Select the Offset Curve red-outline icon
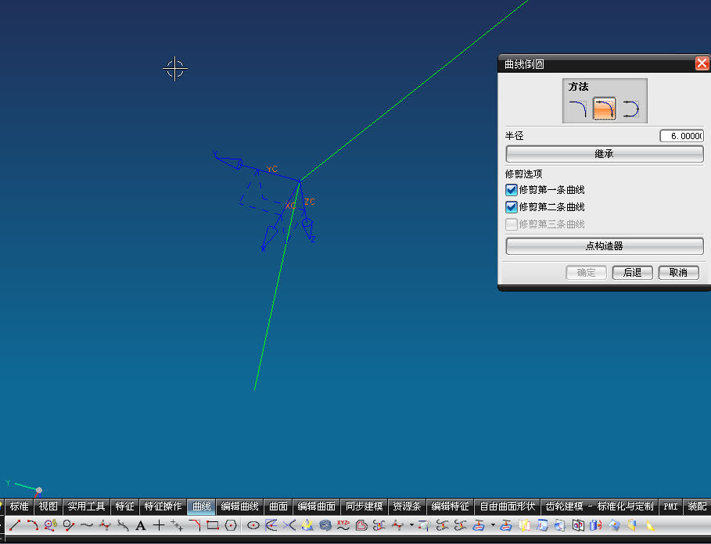This screenshot has height=544, width=711. (361, 525)
